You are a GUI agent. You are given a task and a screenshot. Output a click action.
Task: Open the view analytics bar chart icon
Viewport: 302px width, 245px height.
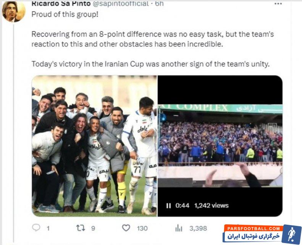[179, 228]
